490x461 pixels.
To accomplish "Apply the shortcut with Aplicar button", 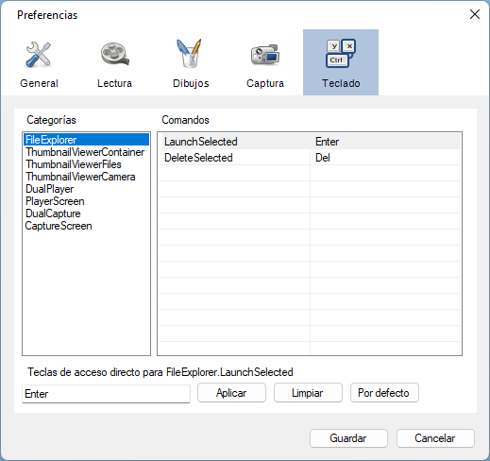I will (x=231, y=393).
